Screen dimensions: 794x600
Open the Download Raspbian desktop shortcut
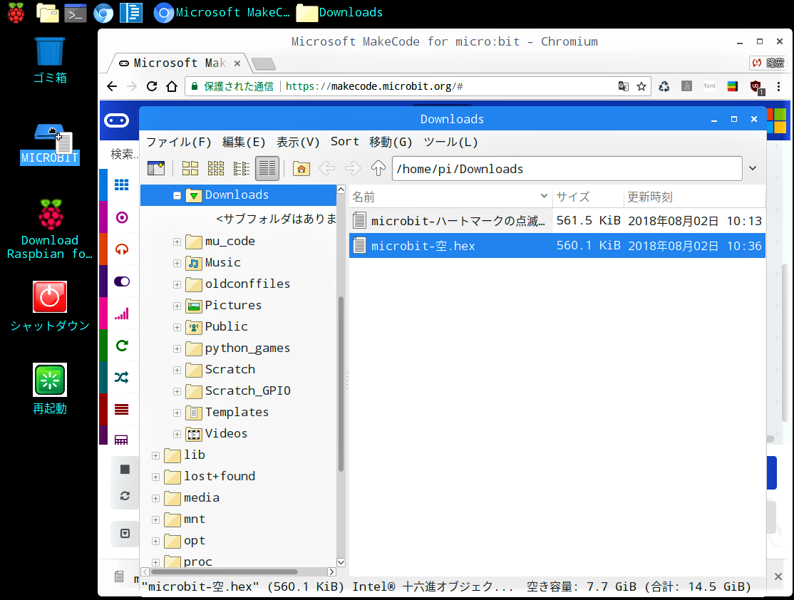click(50, 230)
